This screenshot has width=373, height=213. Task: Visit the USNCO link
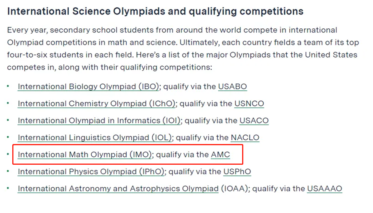[x=249, y=103]
